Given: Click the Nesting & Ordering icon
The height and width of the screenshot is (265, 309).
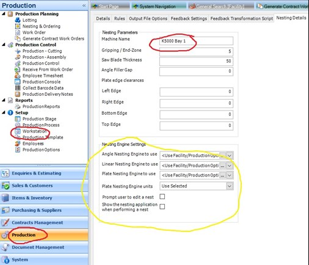Looking at the screenshot, I should click(x=18, y=26).
